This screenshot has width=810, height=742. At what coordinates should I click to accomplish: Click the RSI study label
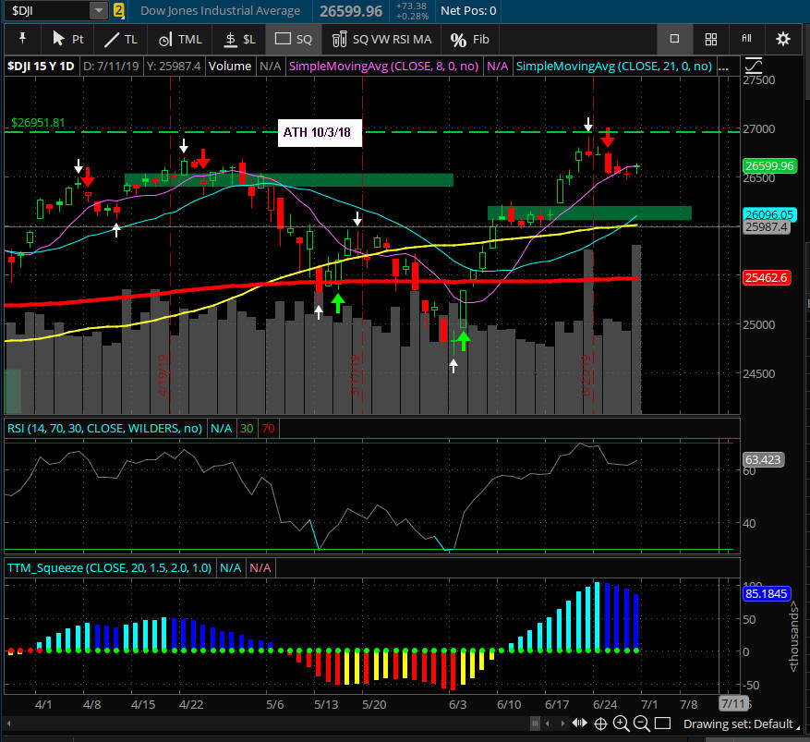(x=105, y=428)
